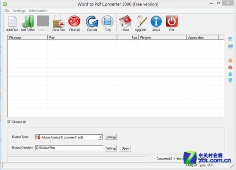Open the About info icon
This screenshot has width=236, height=170.
pyautogui.click(x=156, y=22)
